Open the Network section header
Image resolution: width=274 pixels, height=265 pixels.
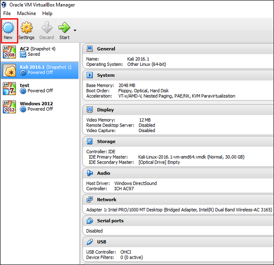coord(106,200)
